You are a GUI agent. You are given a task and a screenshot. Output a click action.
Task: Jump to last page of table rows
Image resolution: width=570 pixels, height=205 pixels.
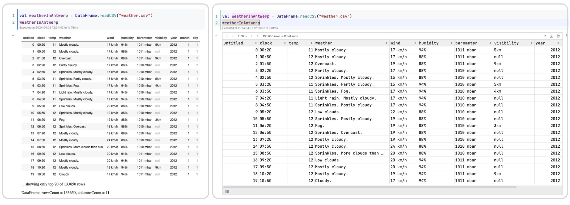258,36
